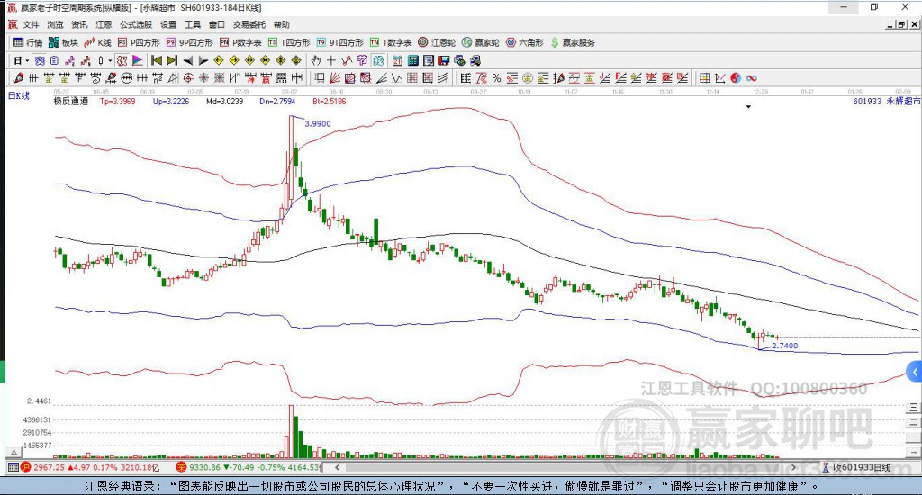Switch to the K线 chart view
Viewport: 922px width, 495px height.
pyautogui.click(x=97, y=42)
